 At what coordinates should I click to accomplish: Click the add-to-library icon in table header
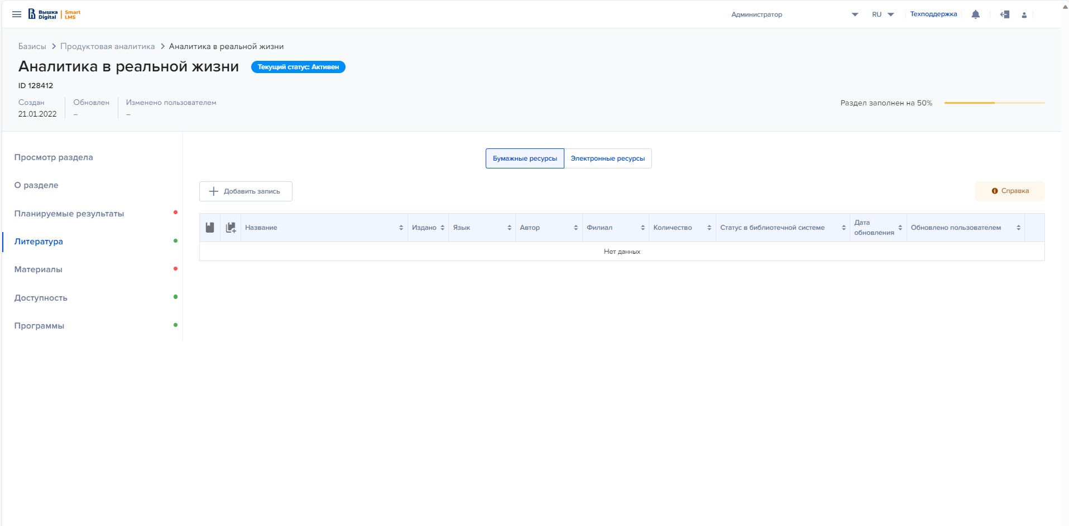coord(231,228)
